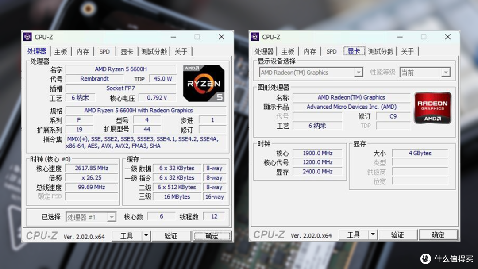Screen dimensions: 478x269
Task: Click the 验证 button in right window
Action: pyautogui.click(x=397, y=235)
